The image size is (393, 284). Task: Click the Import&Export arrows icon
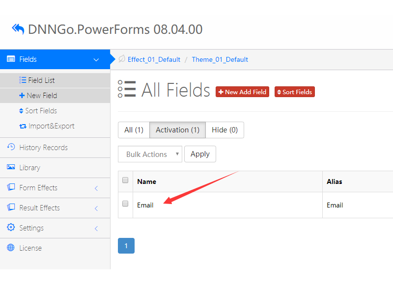pos(23,127)
